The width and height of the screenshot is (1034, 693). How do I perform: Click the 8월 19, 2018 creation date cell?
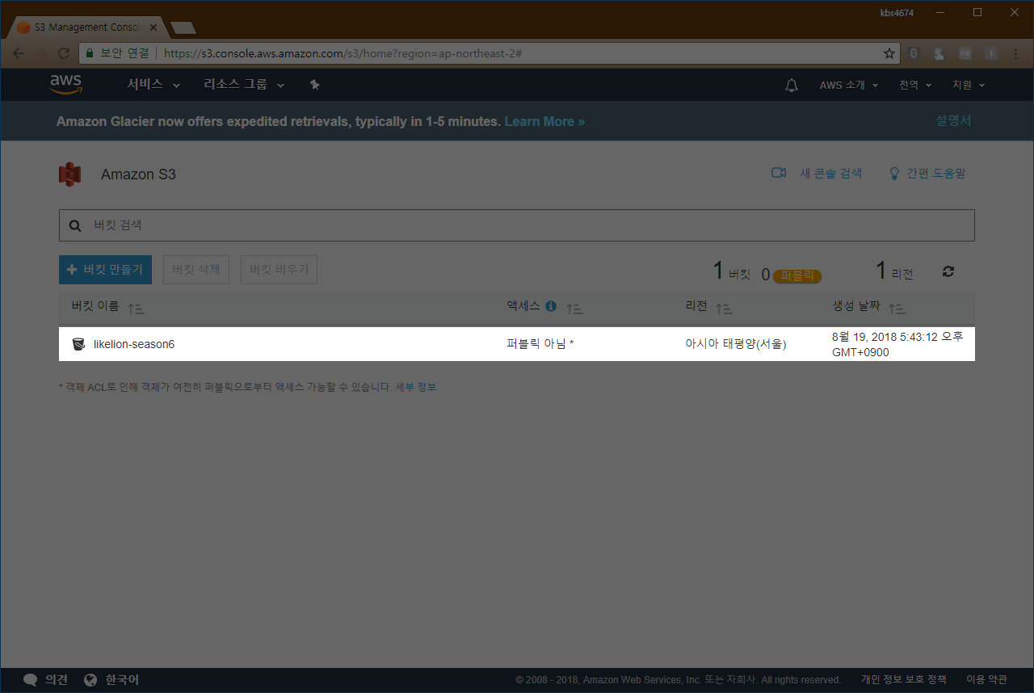tap(897, 344)
